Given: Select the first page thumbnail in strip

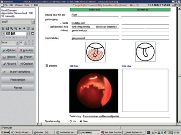Looking at the screenshot, I should 7,33.
